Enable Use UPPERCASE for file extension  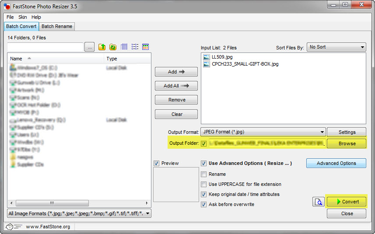(x=203, y=184)
